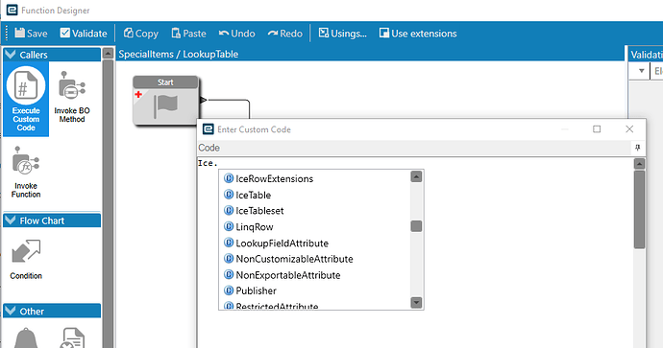Pin the Code panel with pin icon

[x=638, y=148]
